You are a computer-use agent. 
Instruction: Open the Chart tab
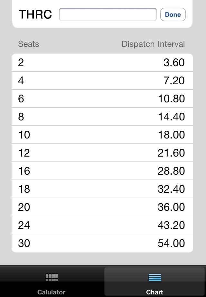click(x=155, y=282)
